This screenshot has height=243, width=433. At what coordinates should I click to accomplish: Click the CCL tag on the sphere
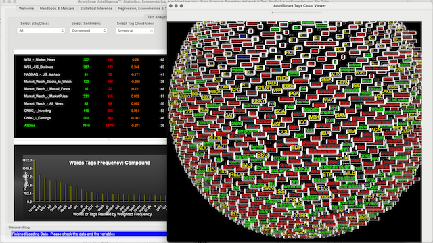[x=283, y=132]
